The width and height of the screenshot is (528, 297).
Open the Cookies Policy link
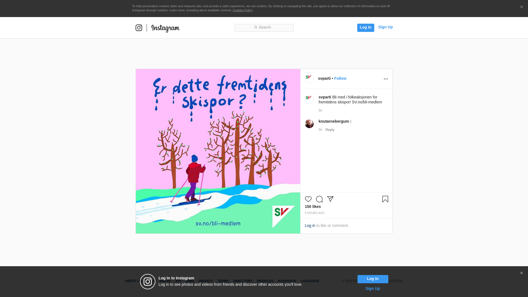(243, 10)
